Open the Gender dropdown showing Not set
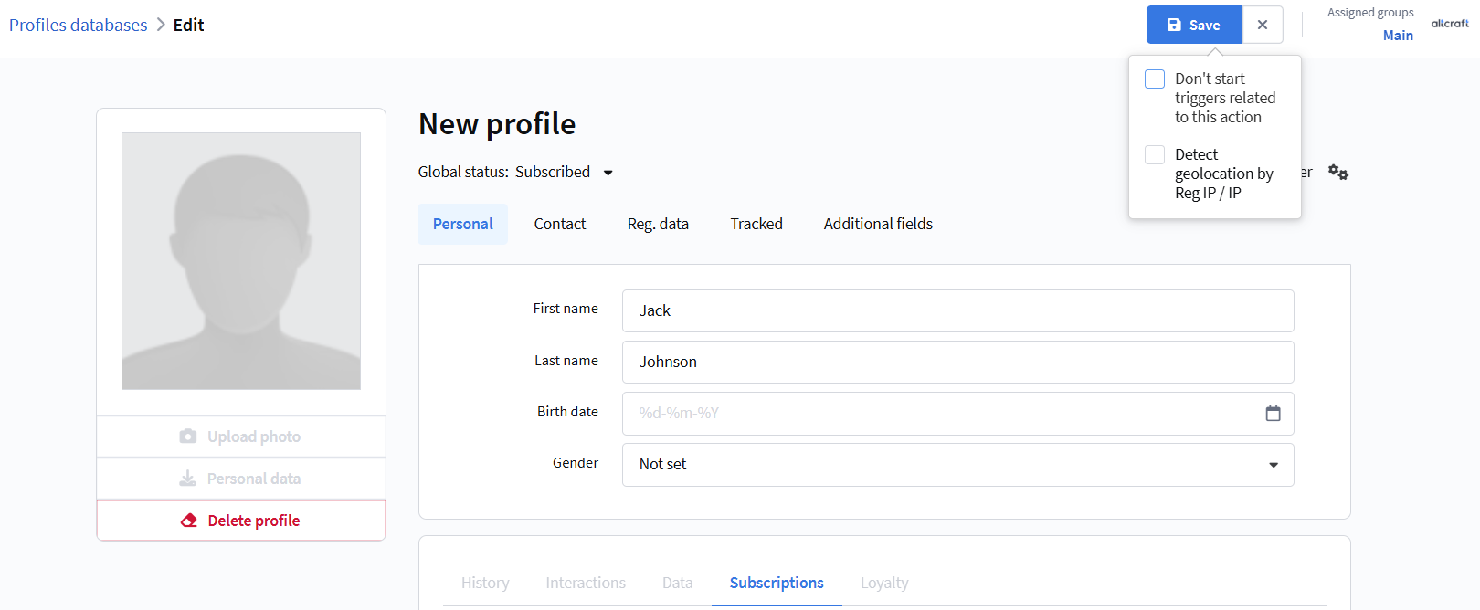1480x610 pixels. click(x=957, y=465)
